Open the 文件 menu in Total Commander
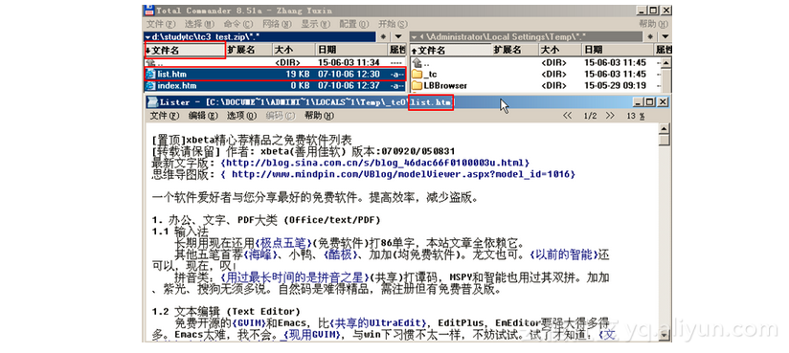789x353 pixels. [x=161, y=24]
